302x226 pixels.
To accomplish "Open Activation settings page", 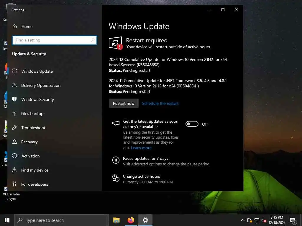I will 55,156.
